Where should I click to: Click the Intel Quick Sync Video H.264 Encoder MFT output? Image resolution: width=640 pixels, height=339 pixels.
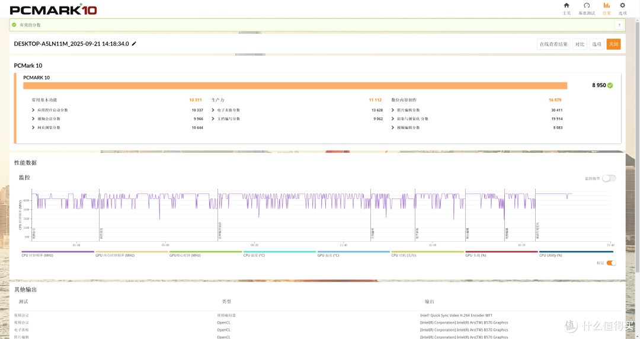click(x=456, y=315)
